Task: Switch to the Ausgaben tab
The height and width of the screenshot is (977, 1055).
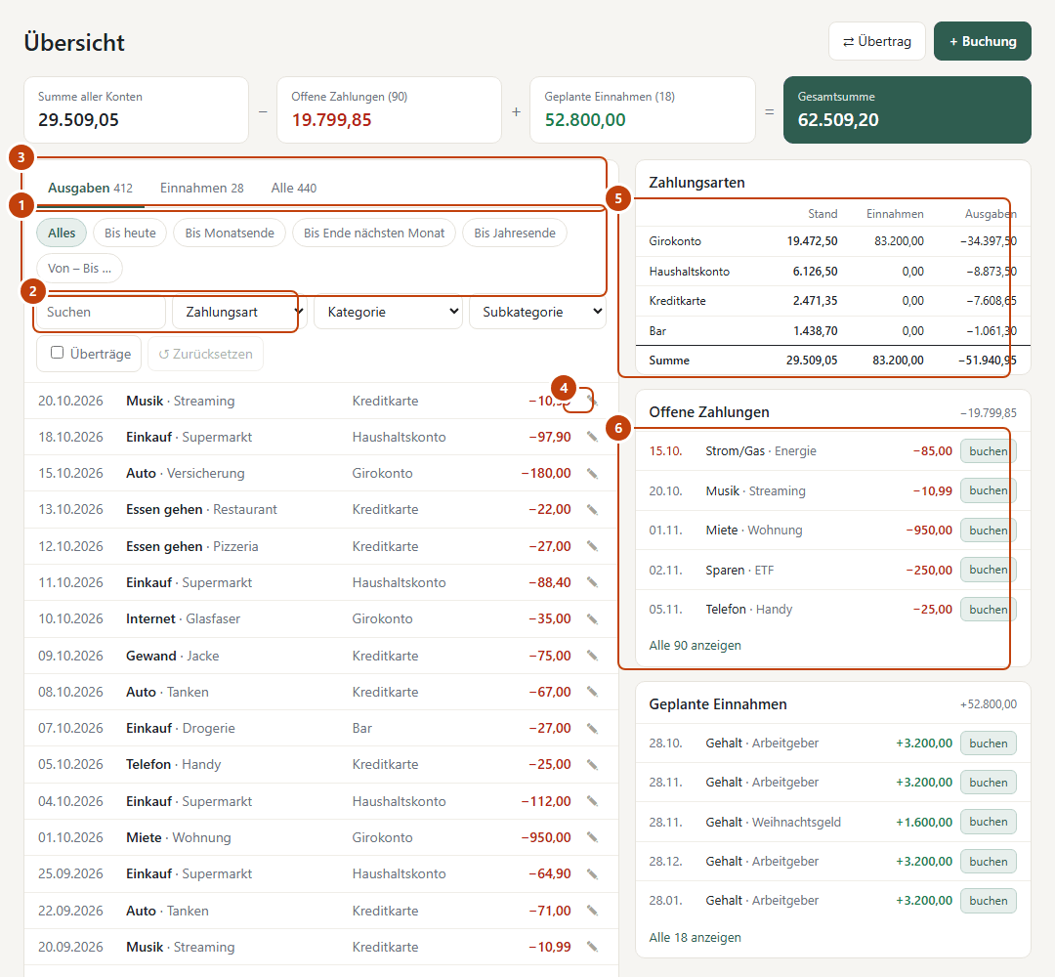Action: [x=90, y=189]
